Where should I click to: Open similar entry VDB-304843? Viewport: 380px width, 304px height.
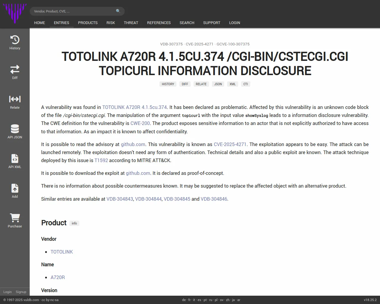(120, 199)
